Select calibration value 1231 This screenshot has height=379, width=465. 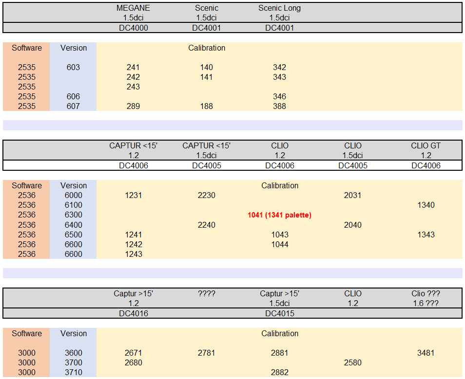tap(134, 196)
